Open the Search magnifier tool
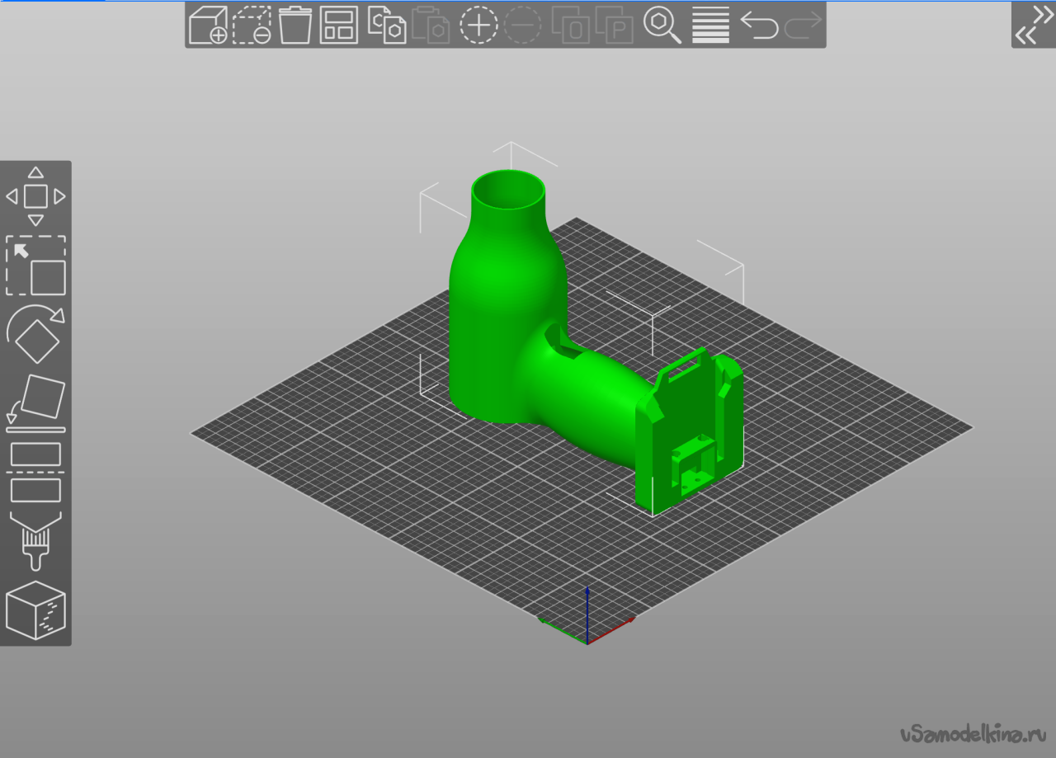 (662, 26)
